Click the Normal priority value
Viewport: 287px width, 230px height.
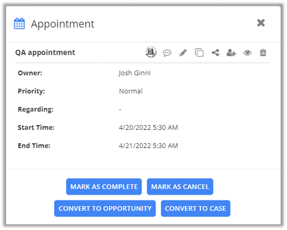pos(131,91)
